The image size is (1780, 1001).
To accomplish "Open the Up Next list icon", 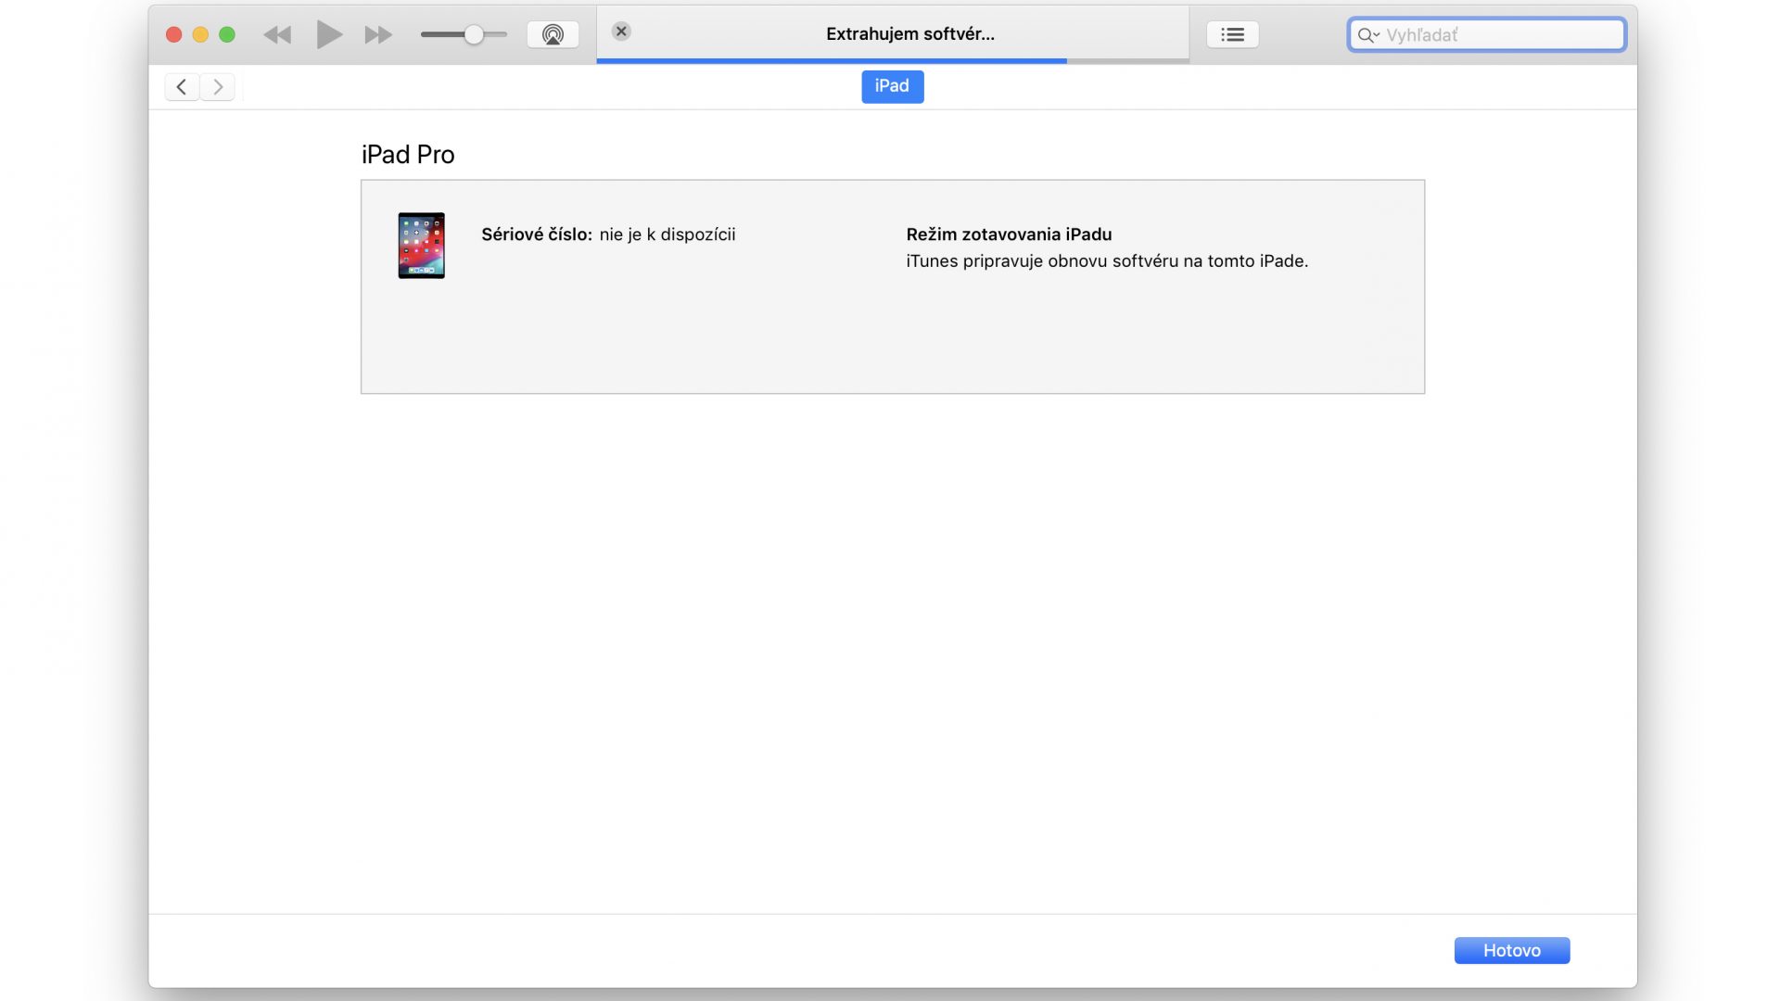I will point(1232,35).
